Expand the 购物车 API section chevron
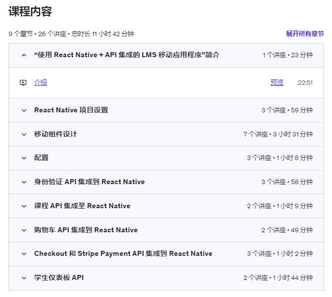Viewport: 332px width, 297px height. (24, 230)
